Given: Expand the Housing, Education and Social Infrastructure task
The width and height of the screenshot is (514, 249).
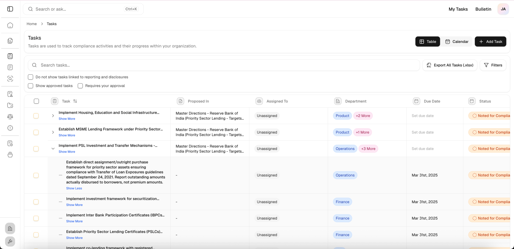Looking at the screenshot, I should (53, 116).
